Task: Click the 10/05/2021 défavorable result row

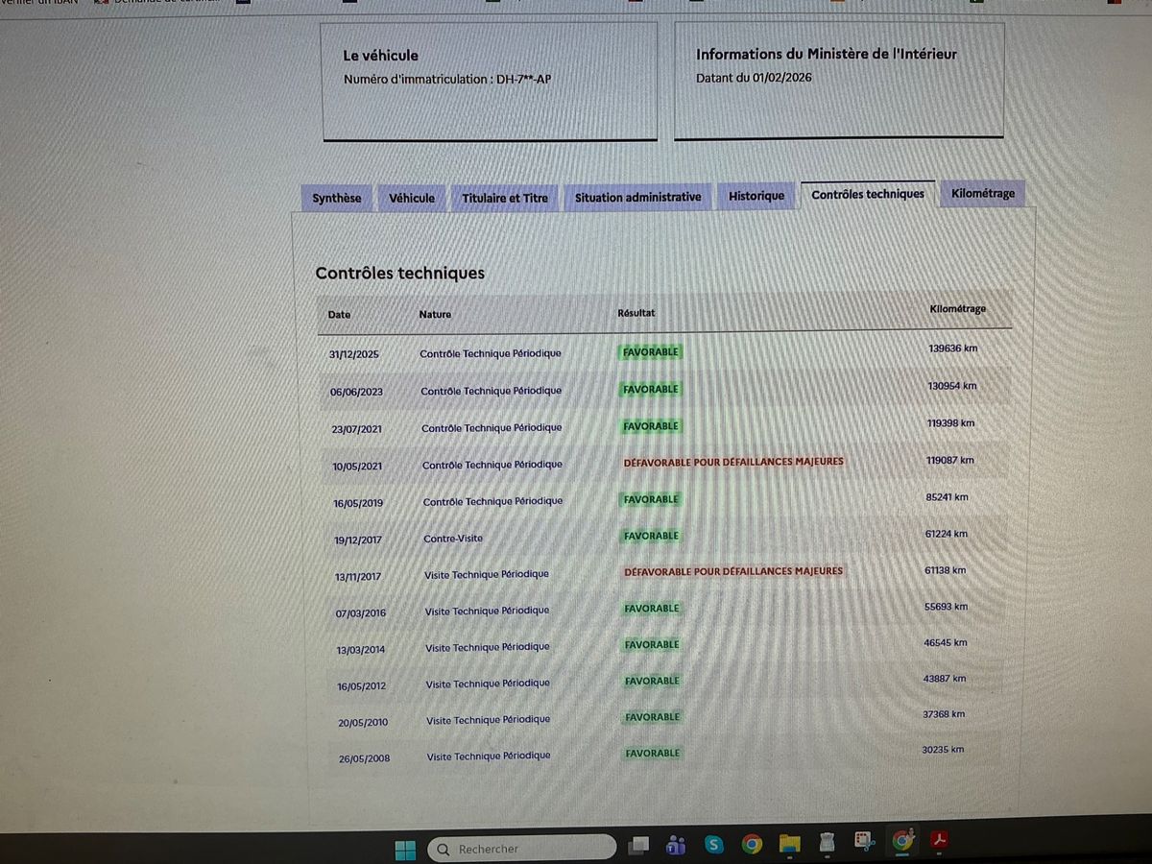Action: click(664, 463)
